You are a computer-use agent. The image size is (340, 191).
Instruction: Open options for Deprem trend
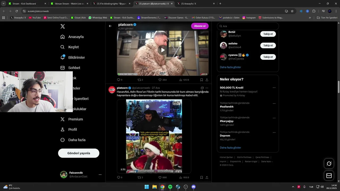tap(274, 132)
